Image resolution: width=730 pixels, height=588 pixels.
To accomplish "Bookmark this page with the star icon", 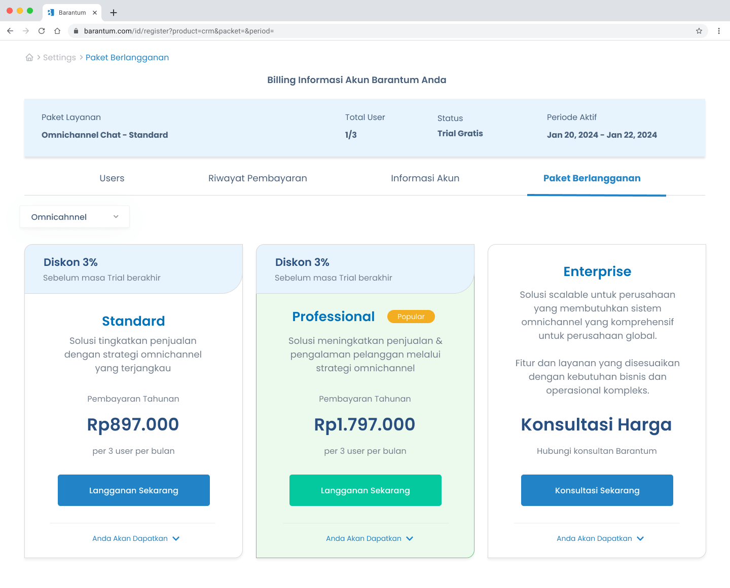I will coord(699,31).
